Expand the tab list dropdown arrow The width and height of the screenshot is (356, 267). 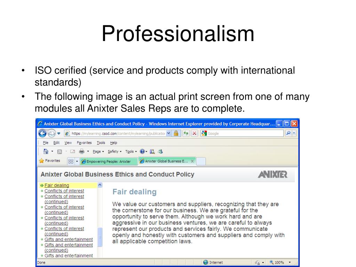coord(77,161)
